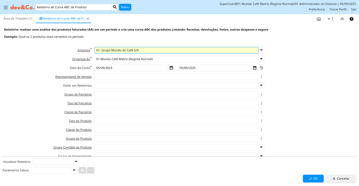Close the Relatório de Curva ABC tab

[88, 19]
